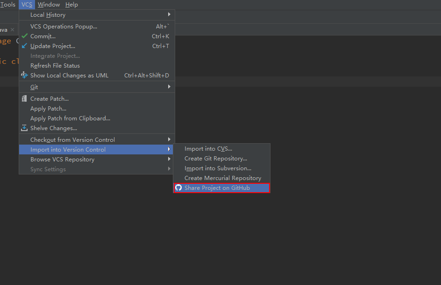This screenshot has height=285, width=441.
Task: Select Import into Subversion entry
Action: pyautogui.click(x=218, y=168)
